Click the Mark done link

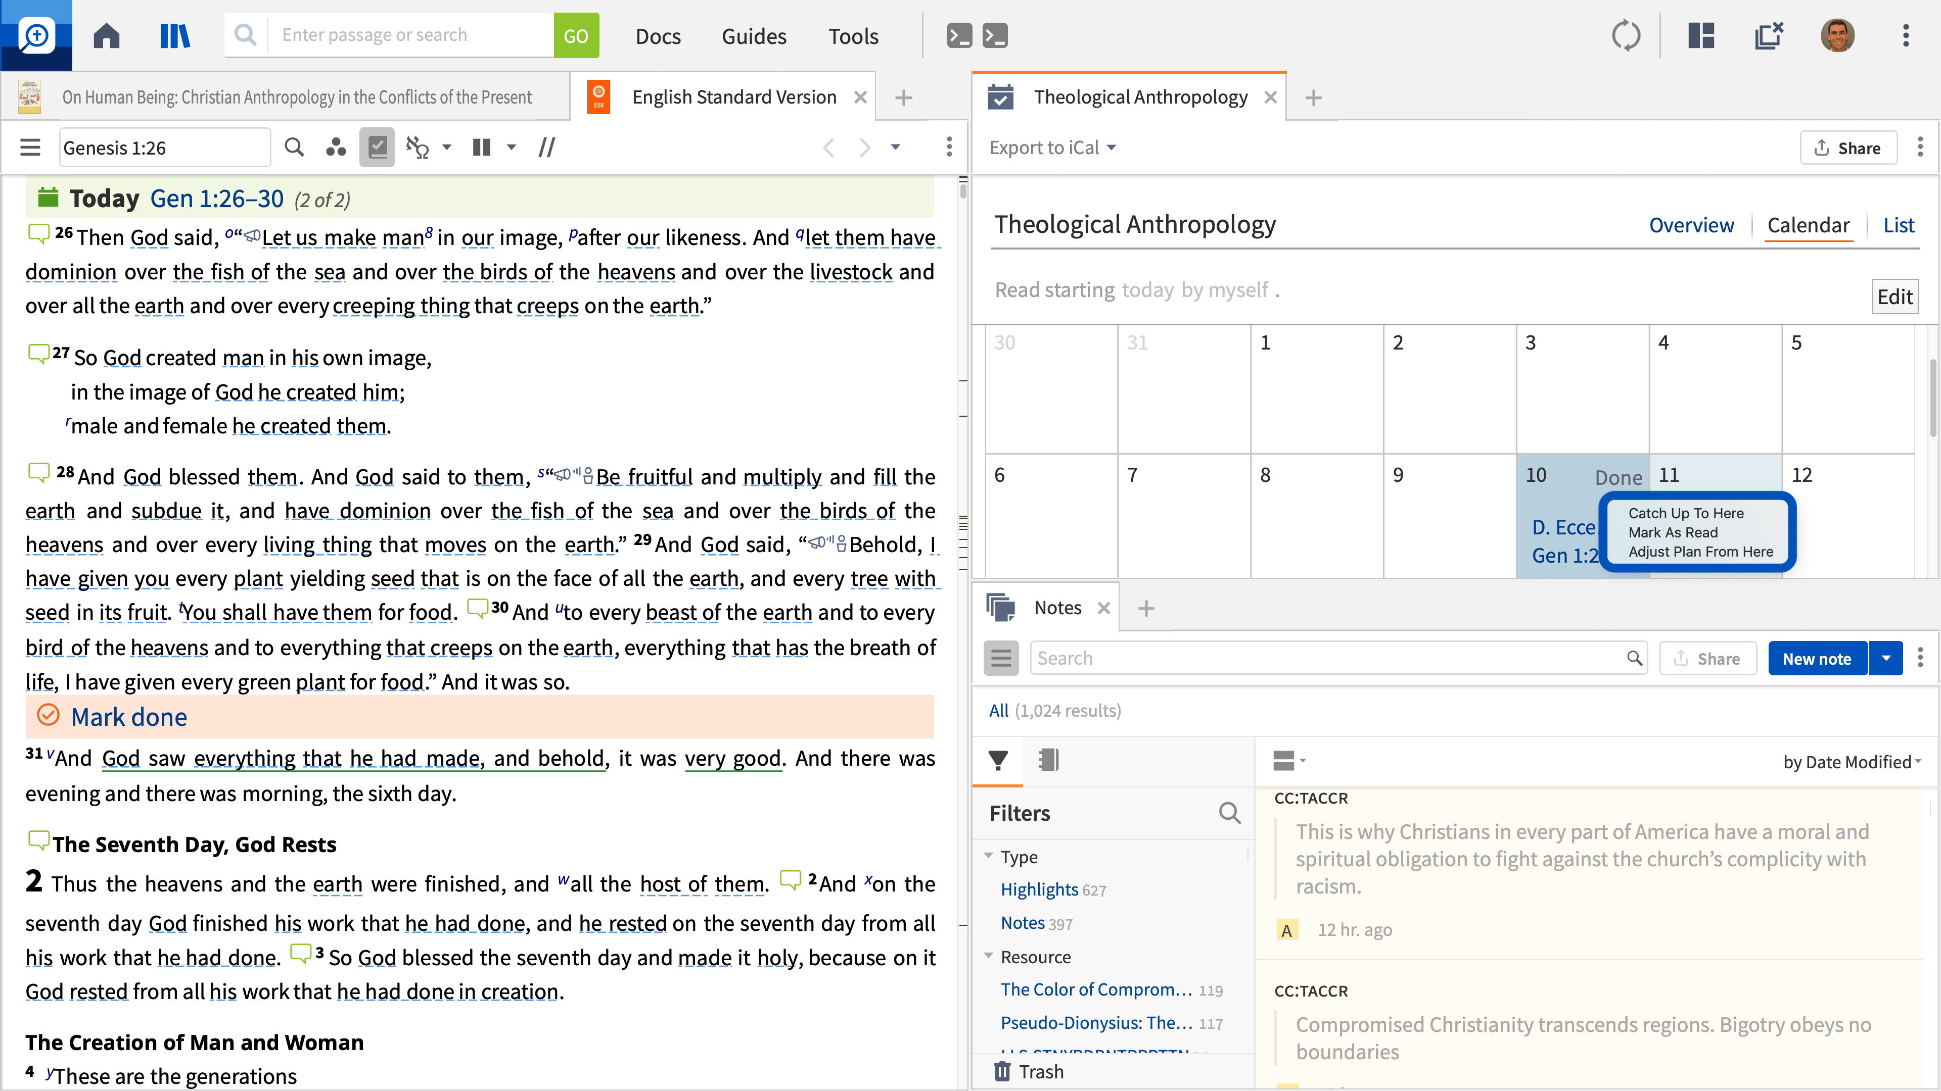pyautogui.click(x=129, y=717)
